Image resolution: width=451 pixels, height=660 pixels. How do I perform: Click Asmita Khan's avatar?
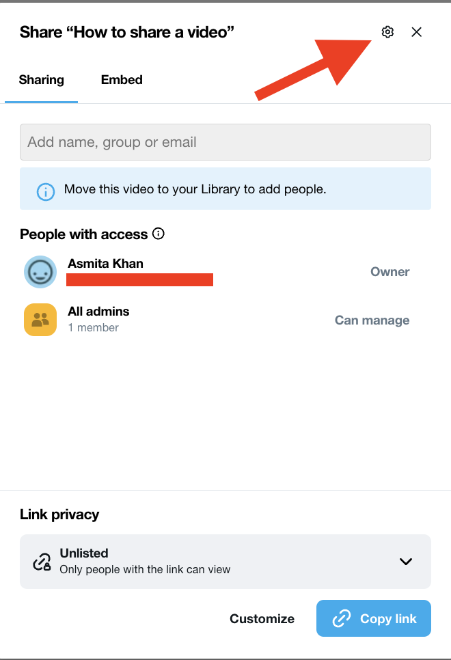[40, 272]
